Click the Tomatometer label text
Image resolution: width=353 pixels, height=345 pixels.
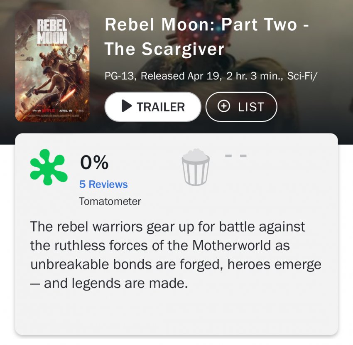[x=110, y=202]
